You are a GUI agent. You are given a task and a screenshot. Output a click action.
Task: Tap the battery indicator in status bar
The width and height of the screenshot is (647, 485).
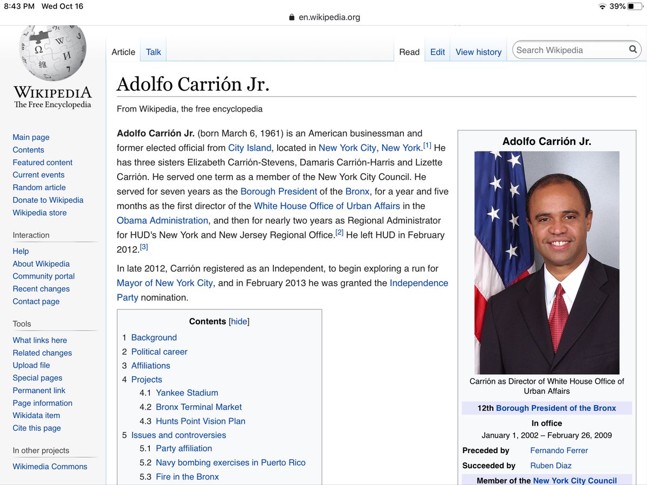(x=635, y=6)
